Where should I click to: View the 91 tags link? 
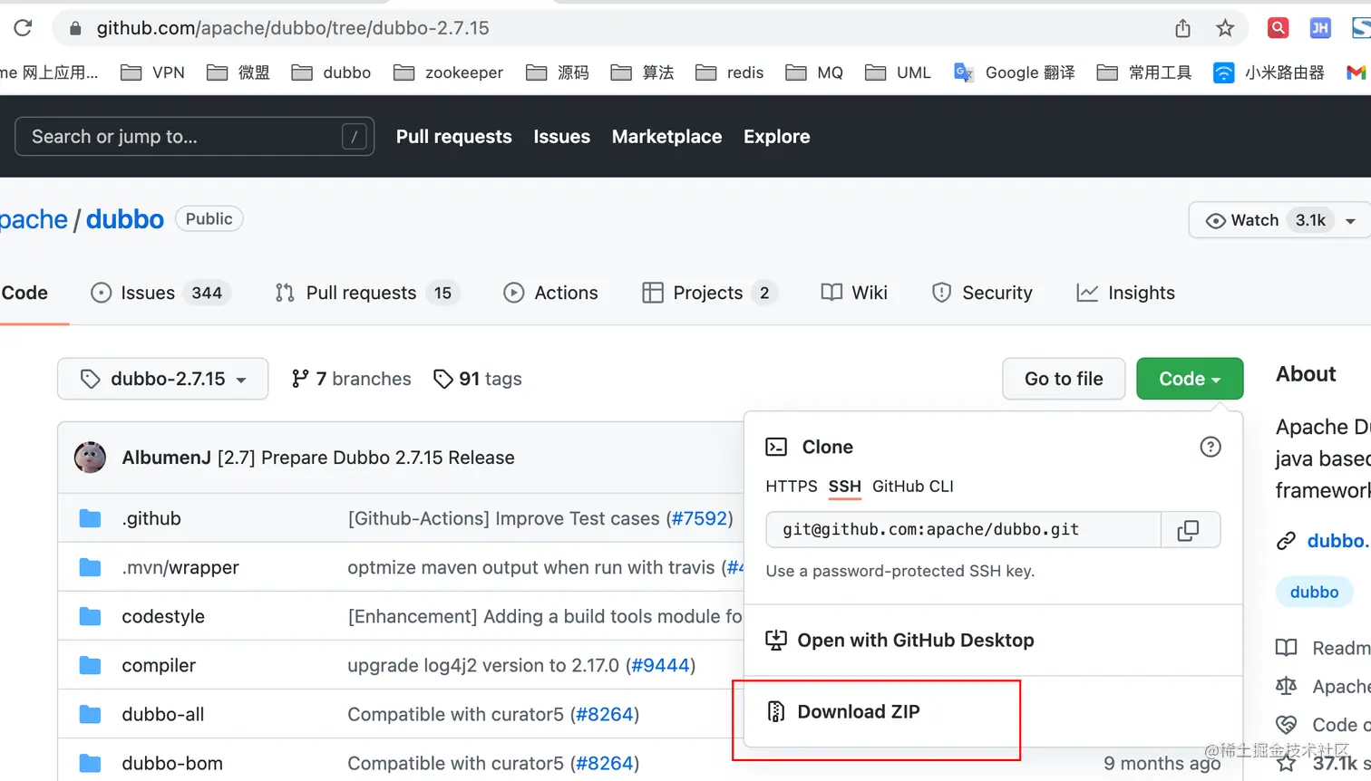[x=478, y=379]
